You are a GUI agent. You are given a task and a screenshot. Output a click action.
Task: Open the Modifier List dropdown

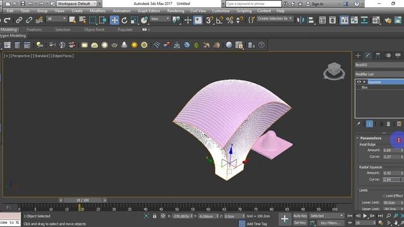point(379,74)
